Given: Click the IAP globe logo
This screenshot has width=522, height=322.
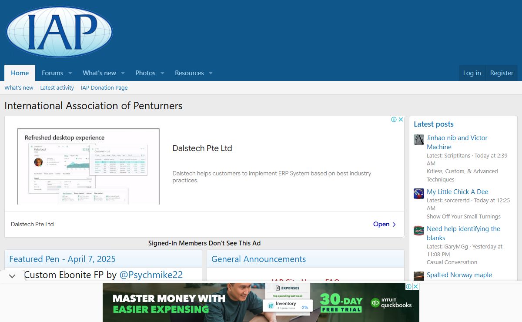Looking at the screenshot, I should 60,31.
